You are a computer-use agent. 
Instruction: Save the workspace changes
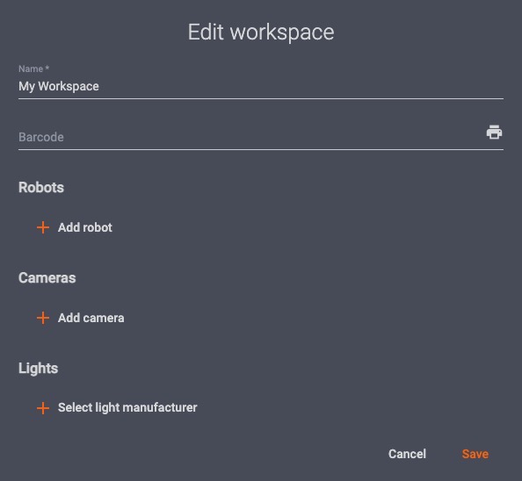475,454
